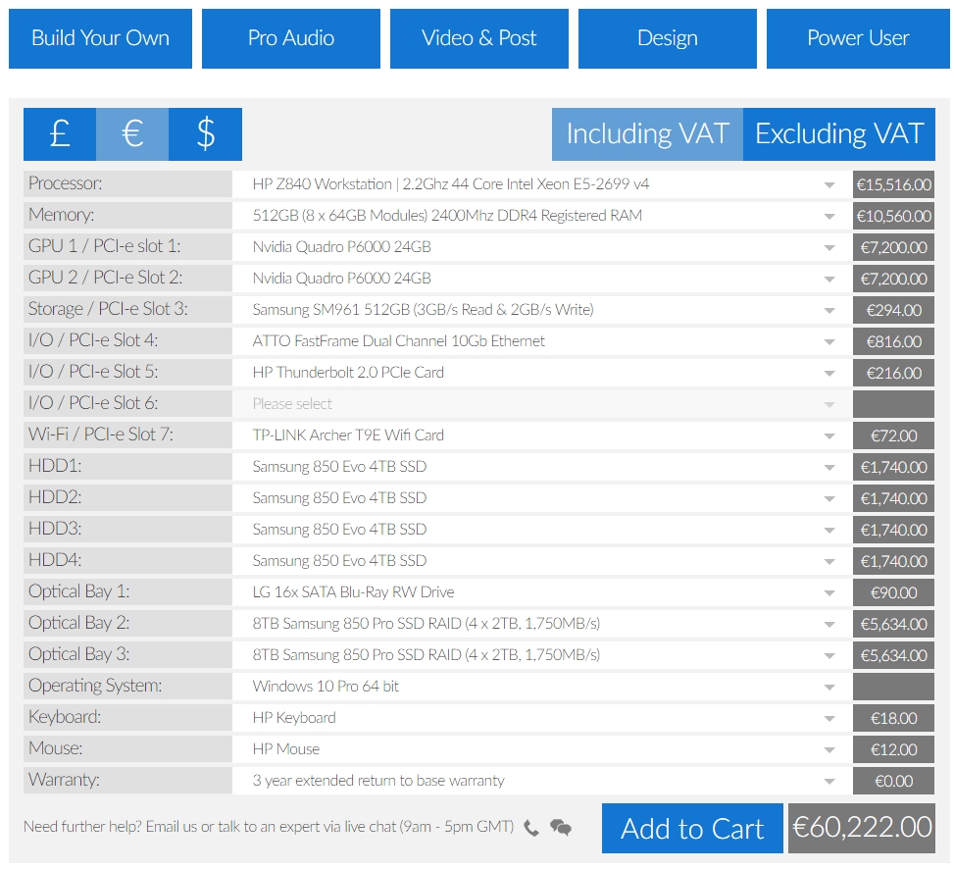Open the Mouse dropdown
Viewport: 954px width, 870px height.
pos(541,748)
